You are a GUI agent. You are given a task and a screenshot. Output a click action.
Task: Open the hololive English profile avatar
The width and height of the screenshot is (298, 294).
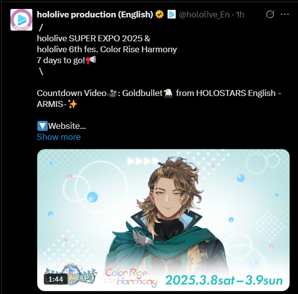click(x=21, y=20)
